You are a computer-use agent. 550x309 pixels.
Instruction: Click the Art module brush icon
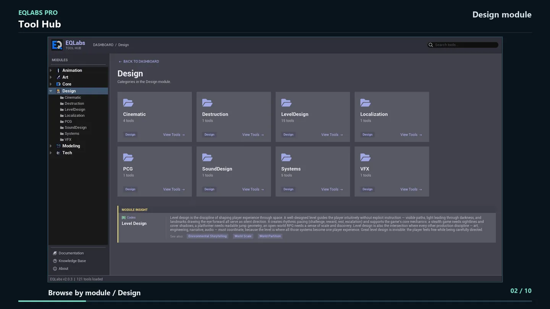pyautogui.click(x=58, y=77)
